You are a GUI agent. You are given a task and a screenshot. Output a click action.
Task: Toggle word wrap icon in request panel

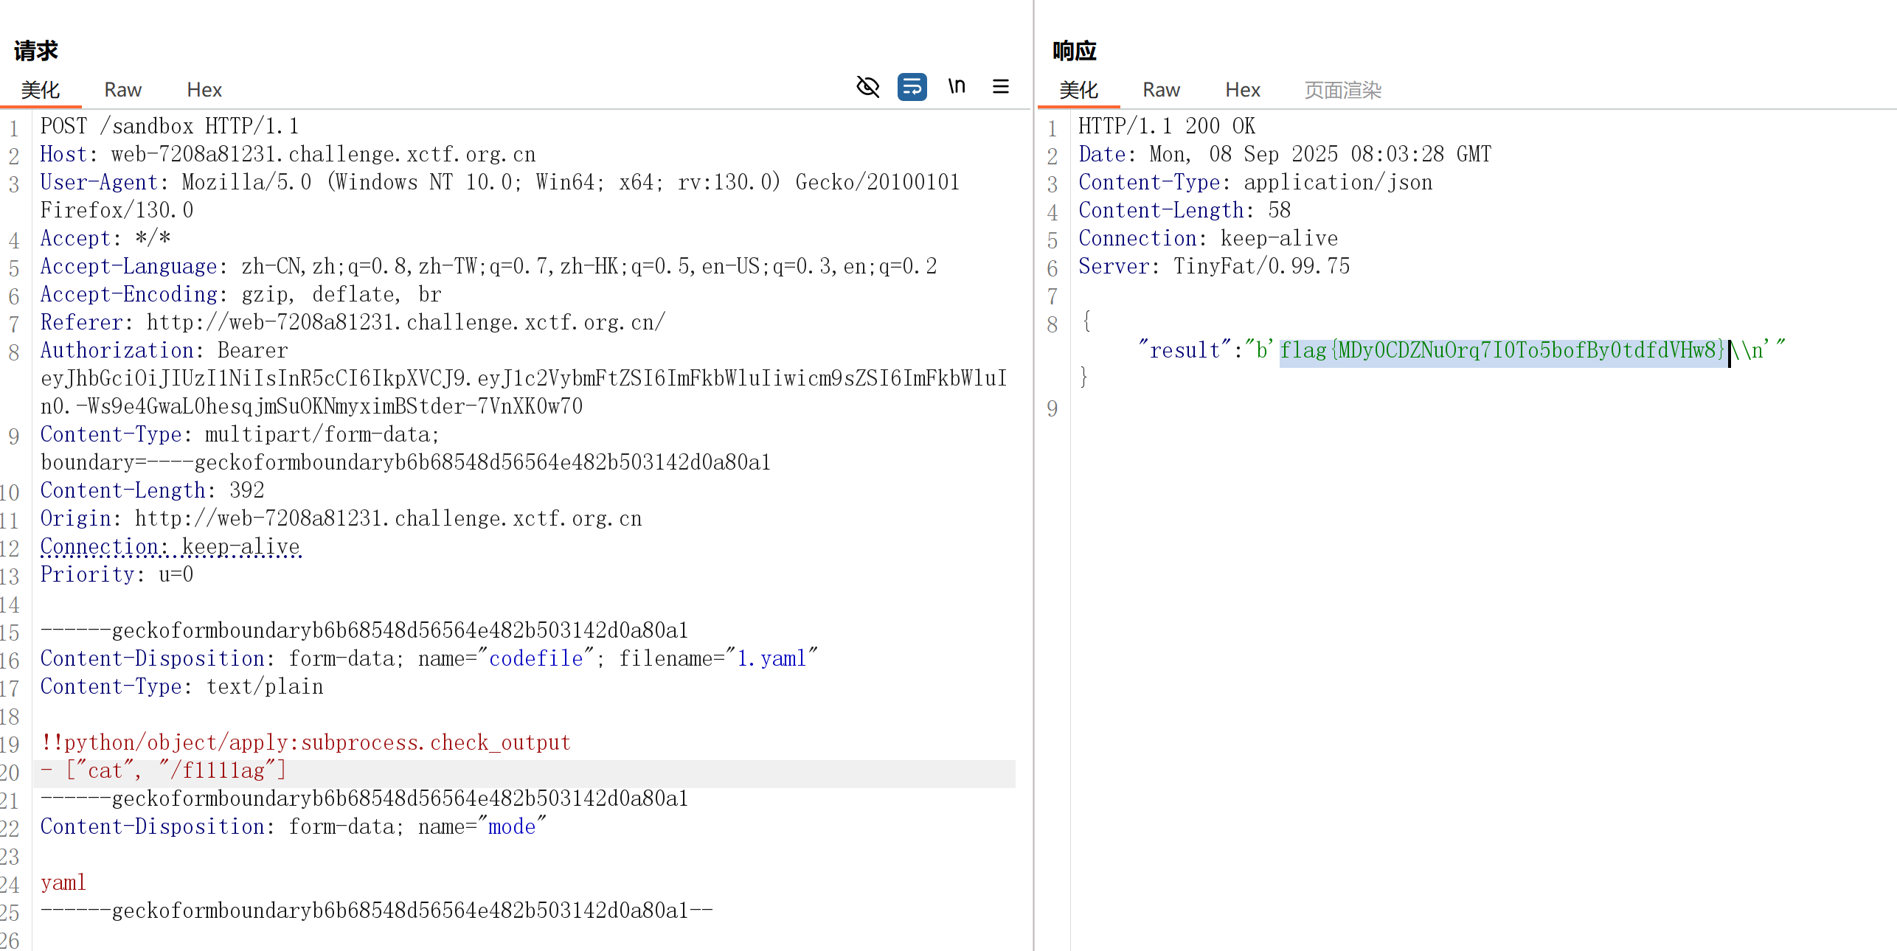[x=912, y=87]
